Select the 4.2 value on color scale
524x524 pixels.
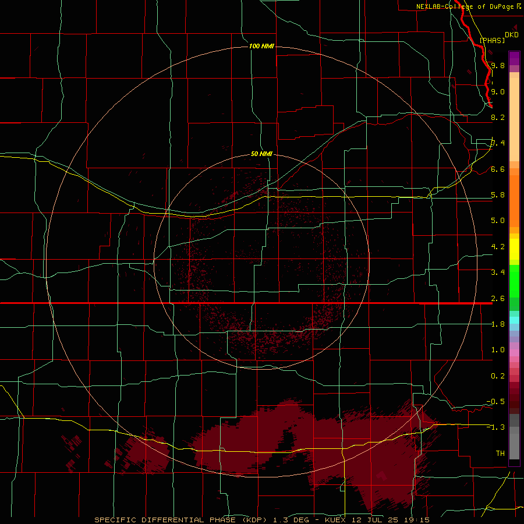click(x=498, y=247)
